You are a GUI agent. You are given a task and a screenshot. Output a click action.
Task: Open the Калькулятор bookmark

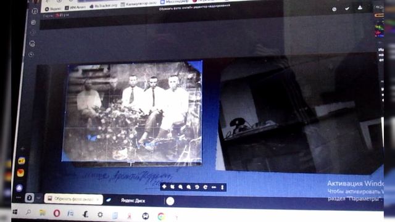pyautogui.click(x=138, y=4)
